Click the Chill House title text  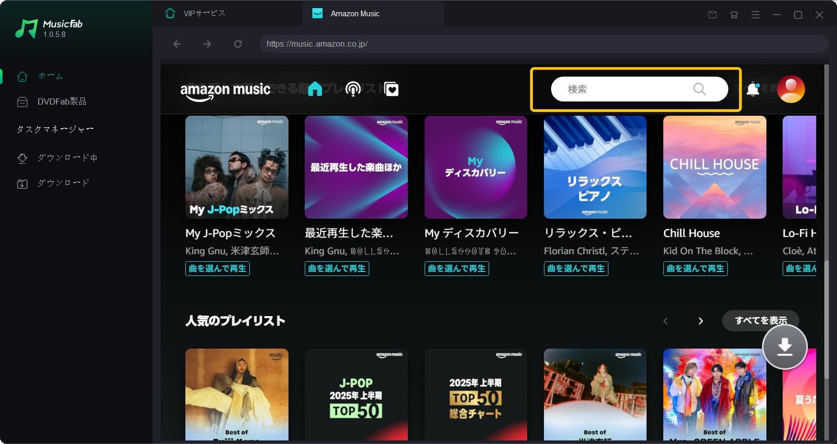pos(692,233)
